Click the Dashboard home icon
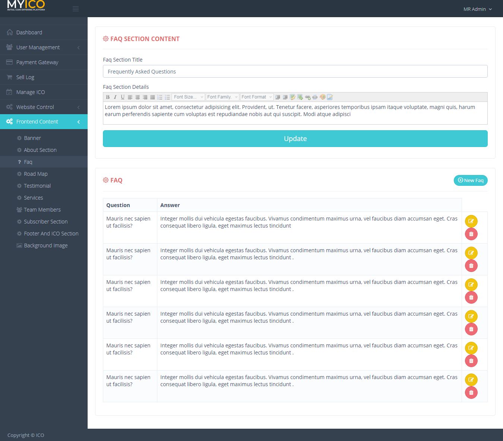The height and width of the screenshot is (441, 503). click(x=10, y=32)
